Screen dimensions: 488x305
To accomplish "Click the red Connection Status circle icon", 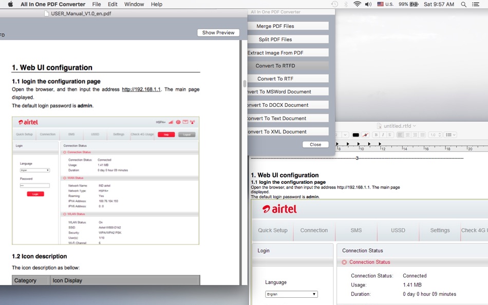I will [344, 262].
